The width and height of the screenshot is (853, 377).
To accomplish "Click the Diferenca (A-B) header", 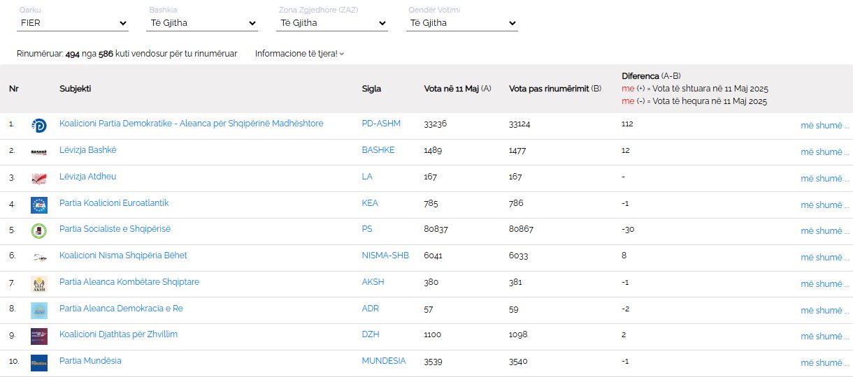I will [651, 76].
